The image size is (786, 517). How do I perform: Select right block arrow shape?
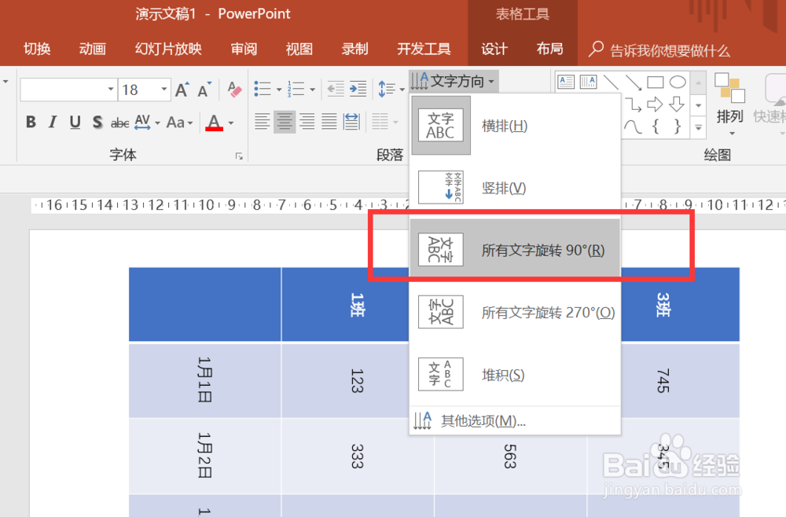[x=656, y=104]
